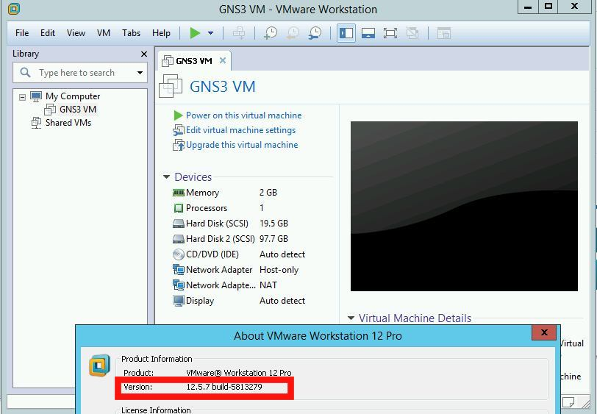The height and width of the screenshot is (414, 597).
Task: Select GNS3 VM in library tree
Action: [x=78, y=110]
